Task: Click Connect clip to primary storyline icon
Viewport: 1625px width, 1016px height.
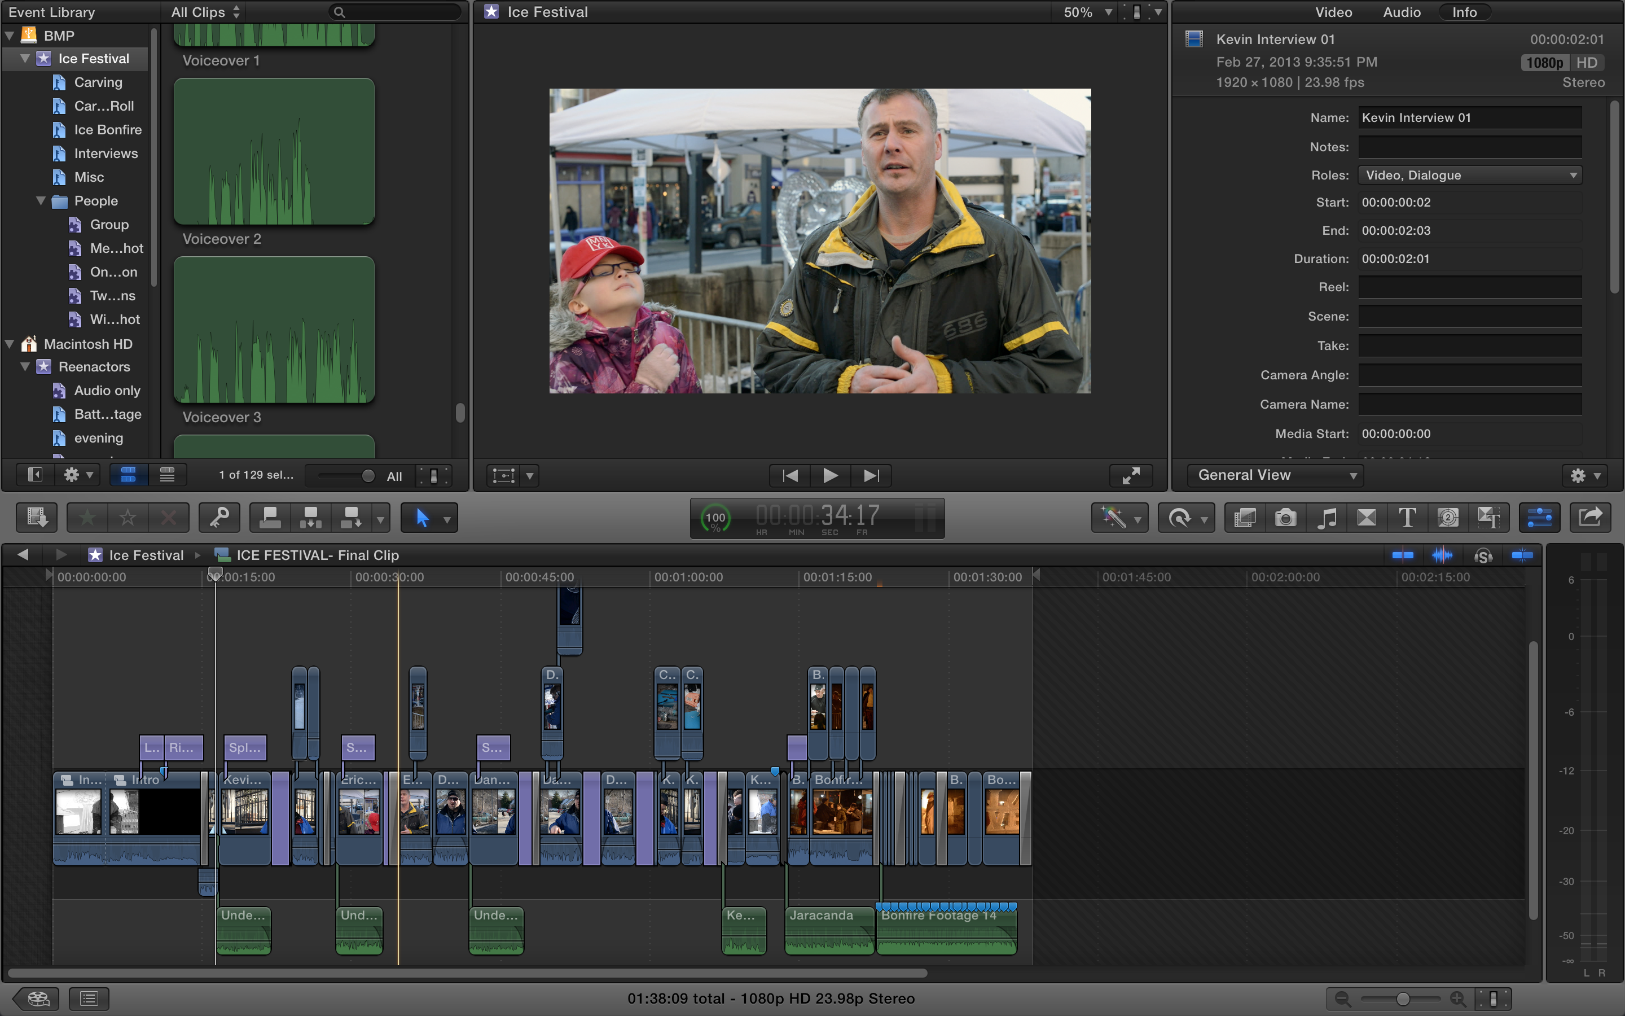Action: [x=270, y=518]
